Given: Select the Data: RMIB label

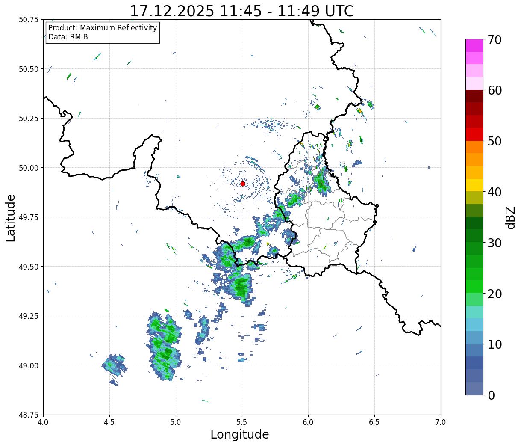Looking at the screenshot, I should pyautogui.click(x=68, y=37).
